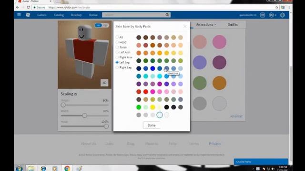This screenshot has width=305, height=171.
Task: Select the Right Arm radio button
Action: tap(117, 57)
